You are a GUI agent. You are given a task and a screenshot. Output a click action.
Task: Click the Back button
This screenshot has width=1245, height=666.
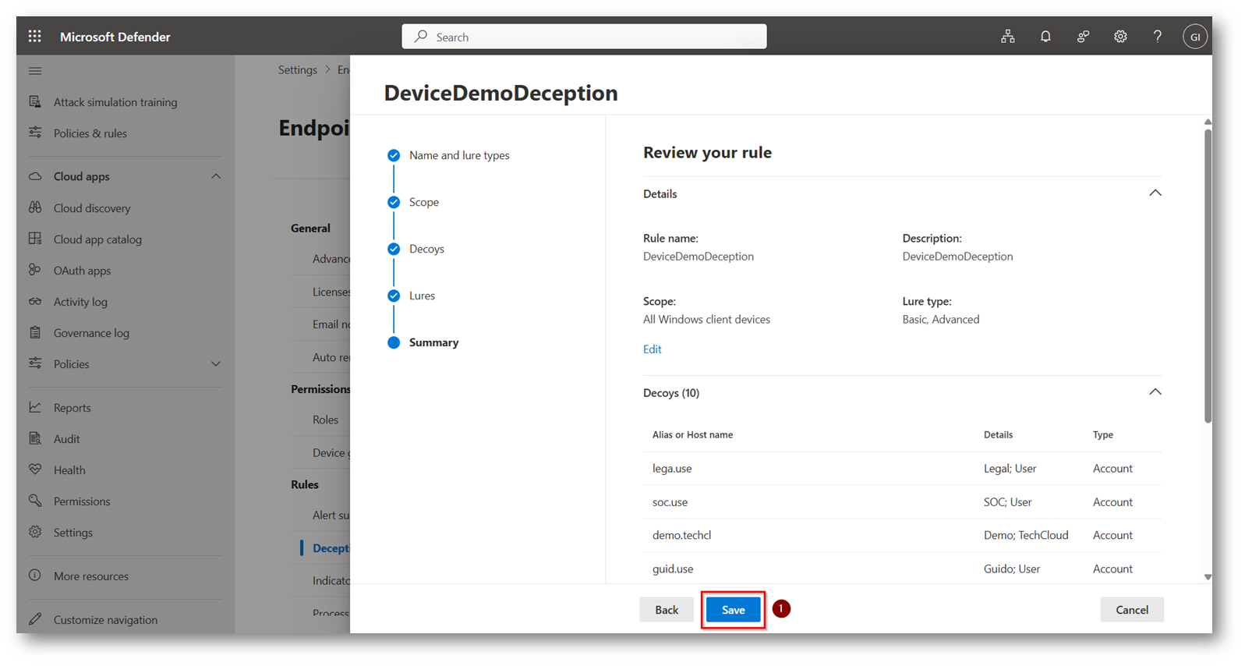pyautogui.click(x=667, y=610)
